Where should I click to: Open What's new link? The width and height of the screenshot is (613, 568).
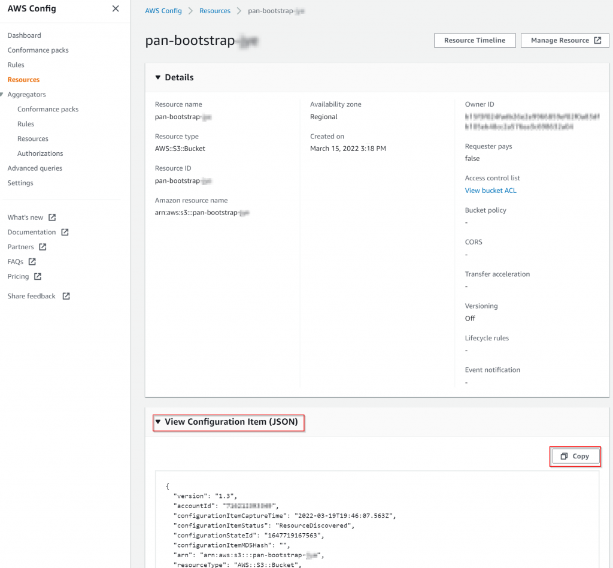pyautogui.click(x=25, y=217)
